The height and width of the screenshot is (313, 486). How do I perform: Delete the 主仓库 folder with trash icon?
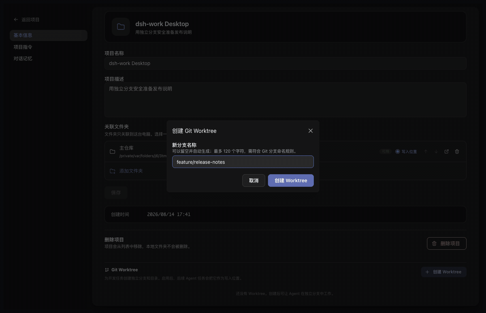[457, 152]
